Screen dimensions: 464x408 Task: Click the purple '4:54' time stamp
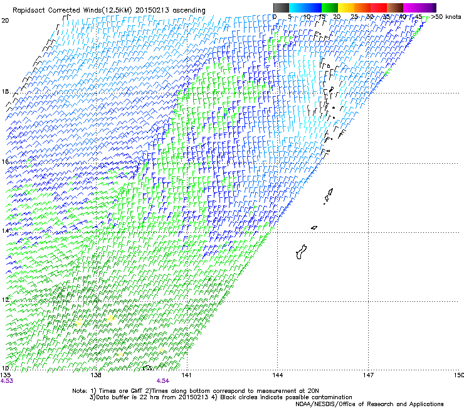click(x=163, y=381)
